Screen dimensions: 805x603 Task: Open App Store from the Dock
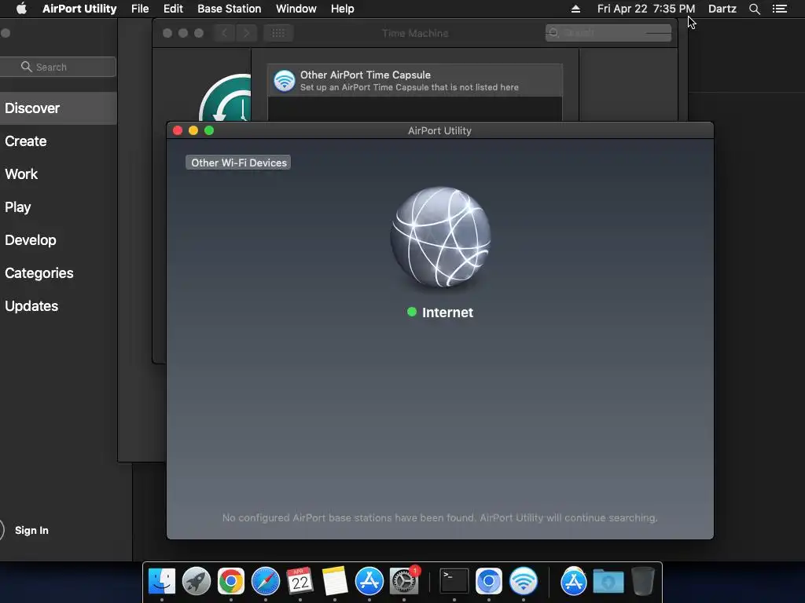369,581
